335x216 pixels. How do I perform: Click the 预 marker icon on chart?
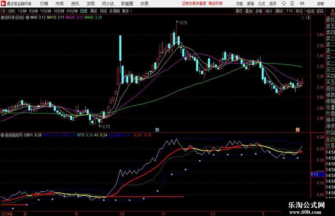click(297, 130)
